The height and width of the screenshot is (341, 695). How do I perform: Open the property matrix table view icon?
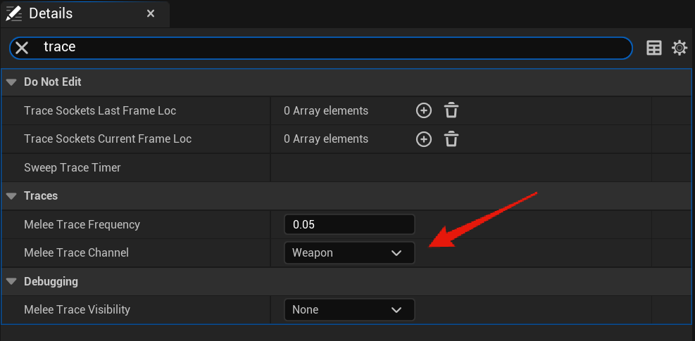coord(654,48)
